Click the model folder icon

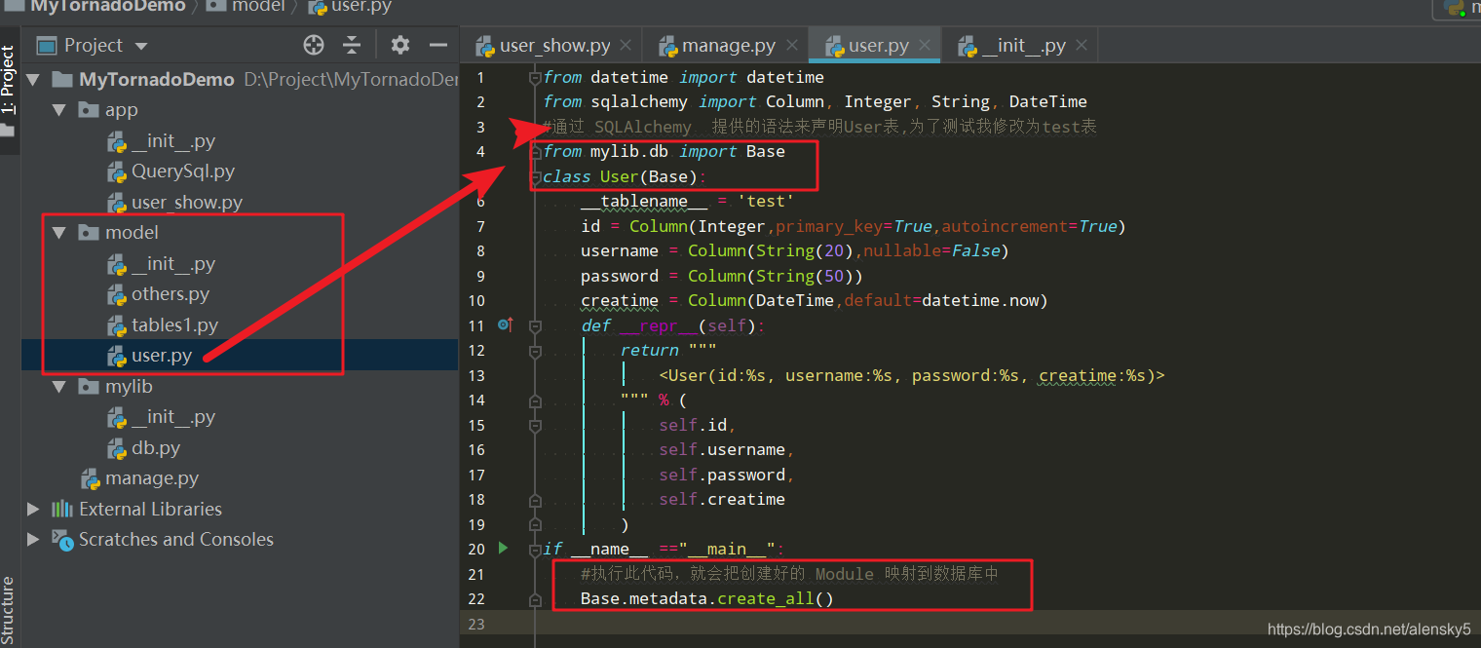coord(89,233)
